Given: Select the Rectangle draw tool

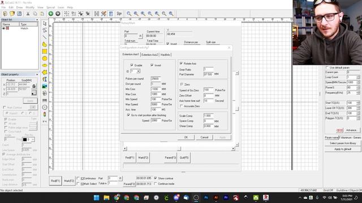Looking at the screenshot, I should point(45,51).
